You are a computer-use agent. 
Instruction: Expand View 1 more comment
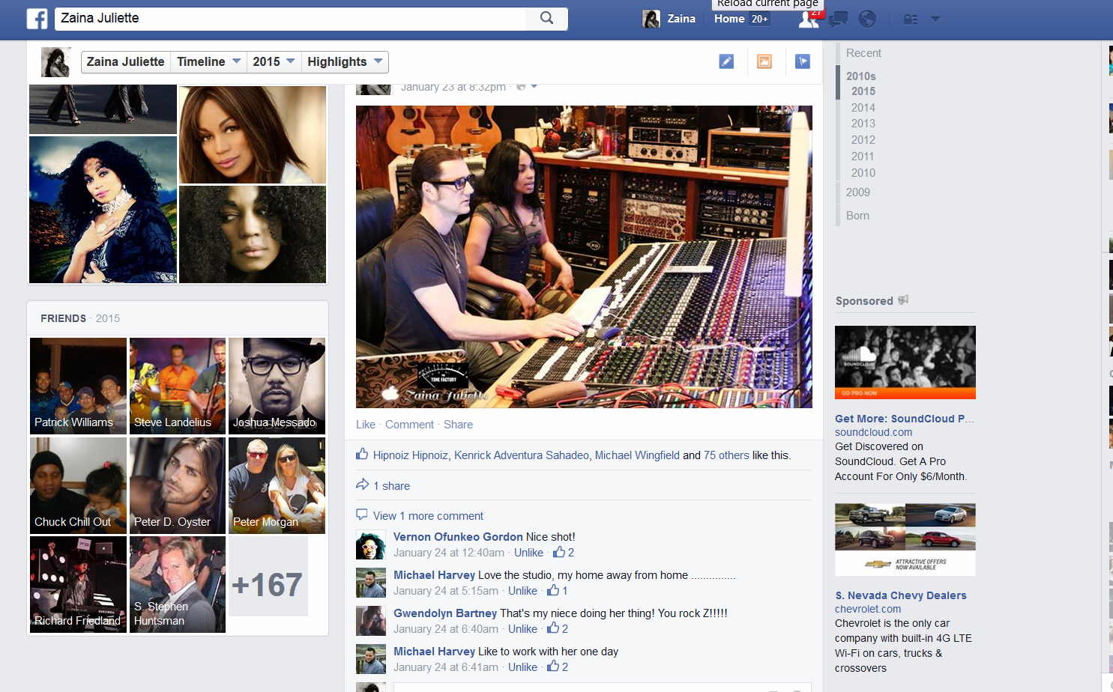[428, 516]
